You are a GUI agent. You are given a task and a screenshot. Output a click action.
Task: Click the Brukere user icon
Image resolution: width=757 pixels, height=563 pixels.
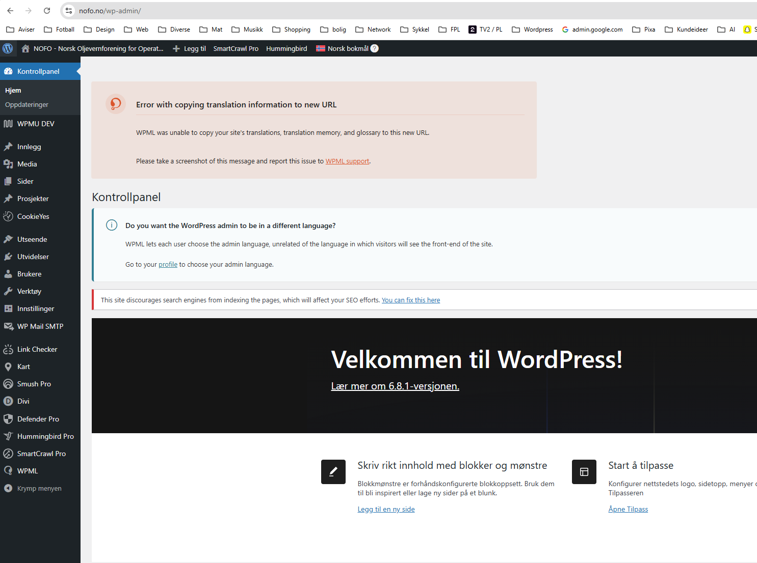(x=8, y=274)
